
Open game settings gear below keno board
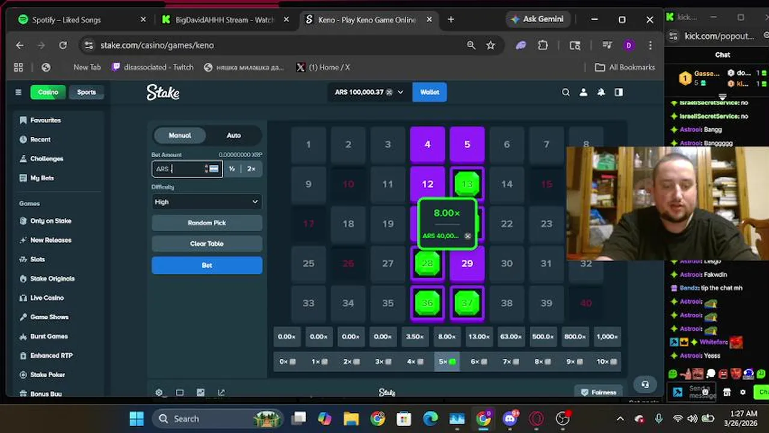[x=159, y=392]
